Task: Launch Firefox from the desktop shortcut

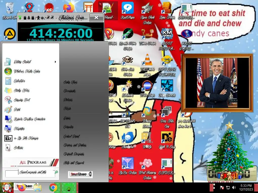Action: click(69, 8)
